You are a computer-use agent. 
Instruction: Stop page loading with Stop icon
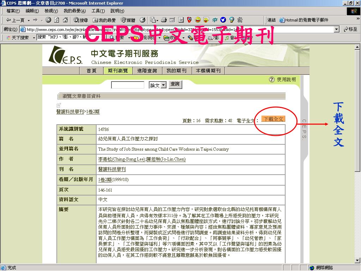(48, 20)
